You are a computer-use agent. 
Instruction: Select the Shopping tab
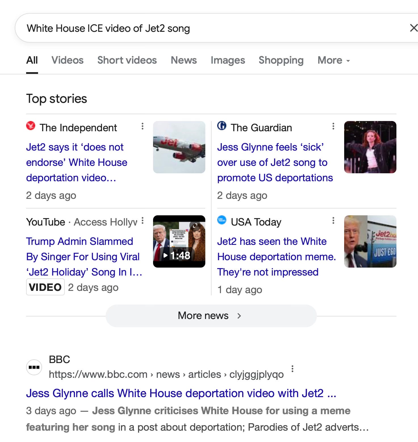pos(281,60)
